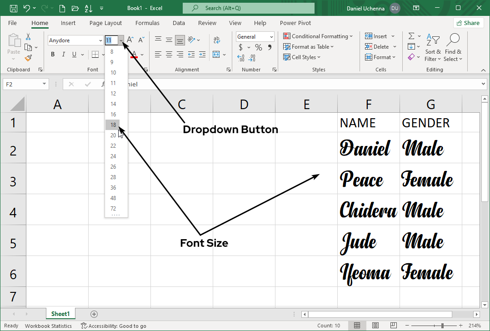Toggle Bold formatting
490x331 pixels.
[x=52, y=54]
